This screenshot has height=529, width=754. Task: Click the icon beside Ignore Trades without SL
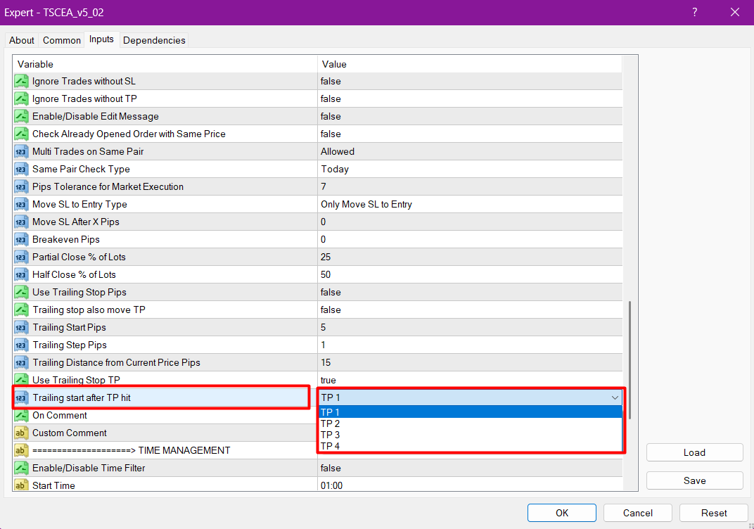coord(21,82)
